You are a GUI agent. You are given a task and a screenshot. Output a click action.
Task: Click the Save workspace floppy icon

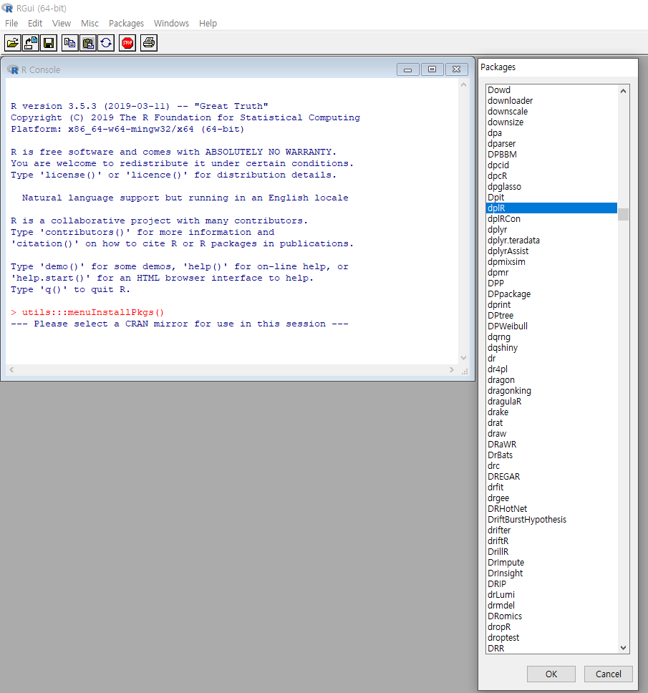tap(49, 43)
